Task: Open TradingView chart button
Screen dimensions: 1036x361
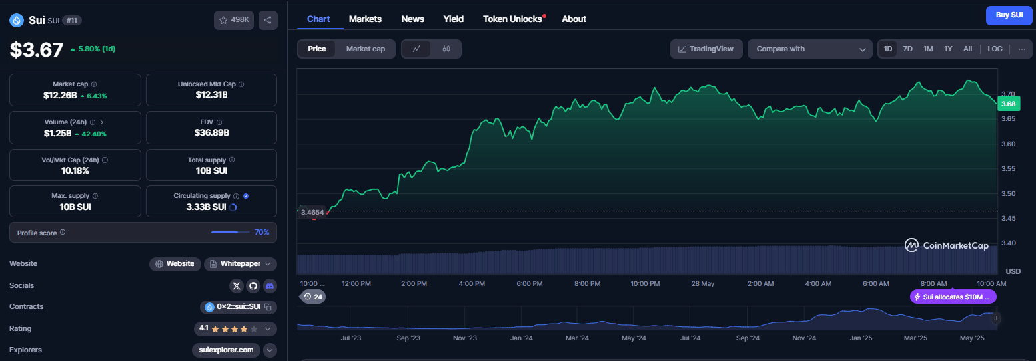Action: click(706, 49)
